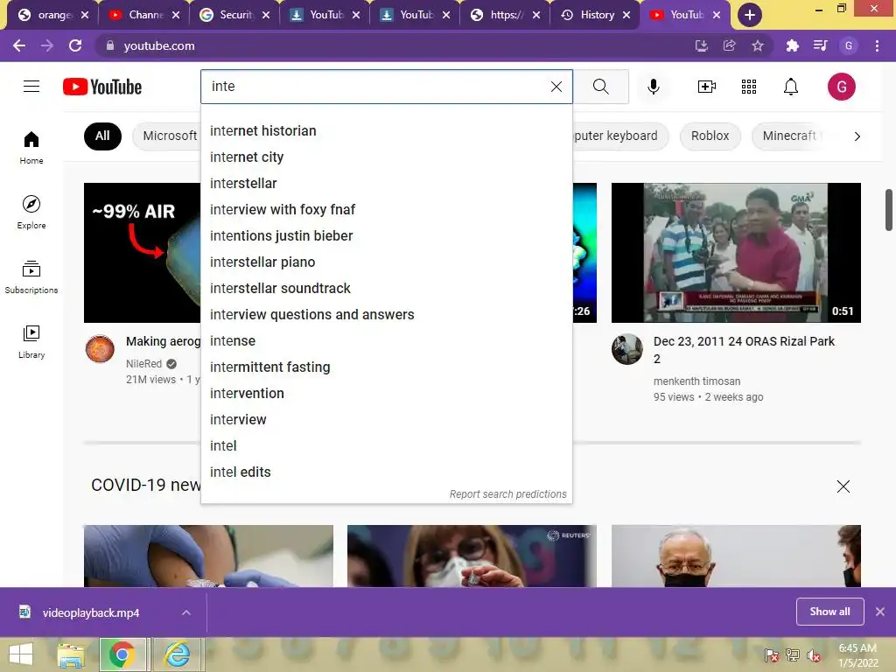The width and height of the screenshot is (896, 672).
Task: Select the 'intel edits' suggestion
Action: (x=387, y=472)
